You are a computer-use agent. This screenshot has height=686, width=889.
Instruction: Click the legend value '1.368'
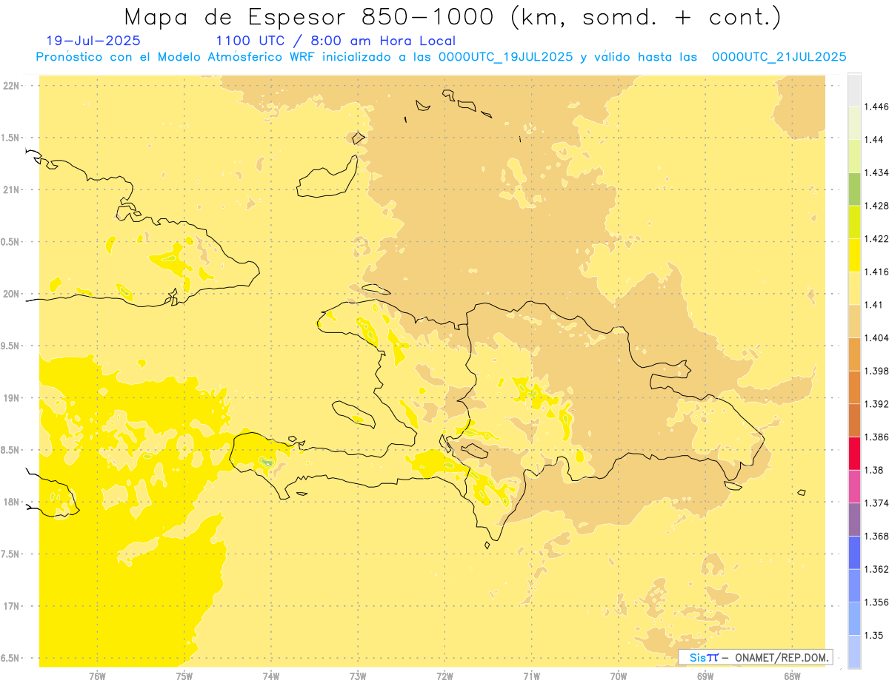(876, 536)
